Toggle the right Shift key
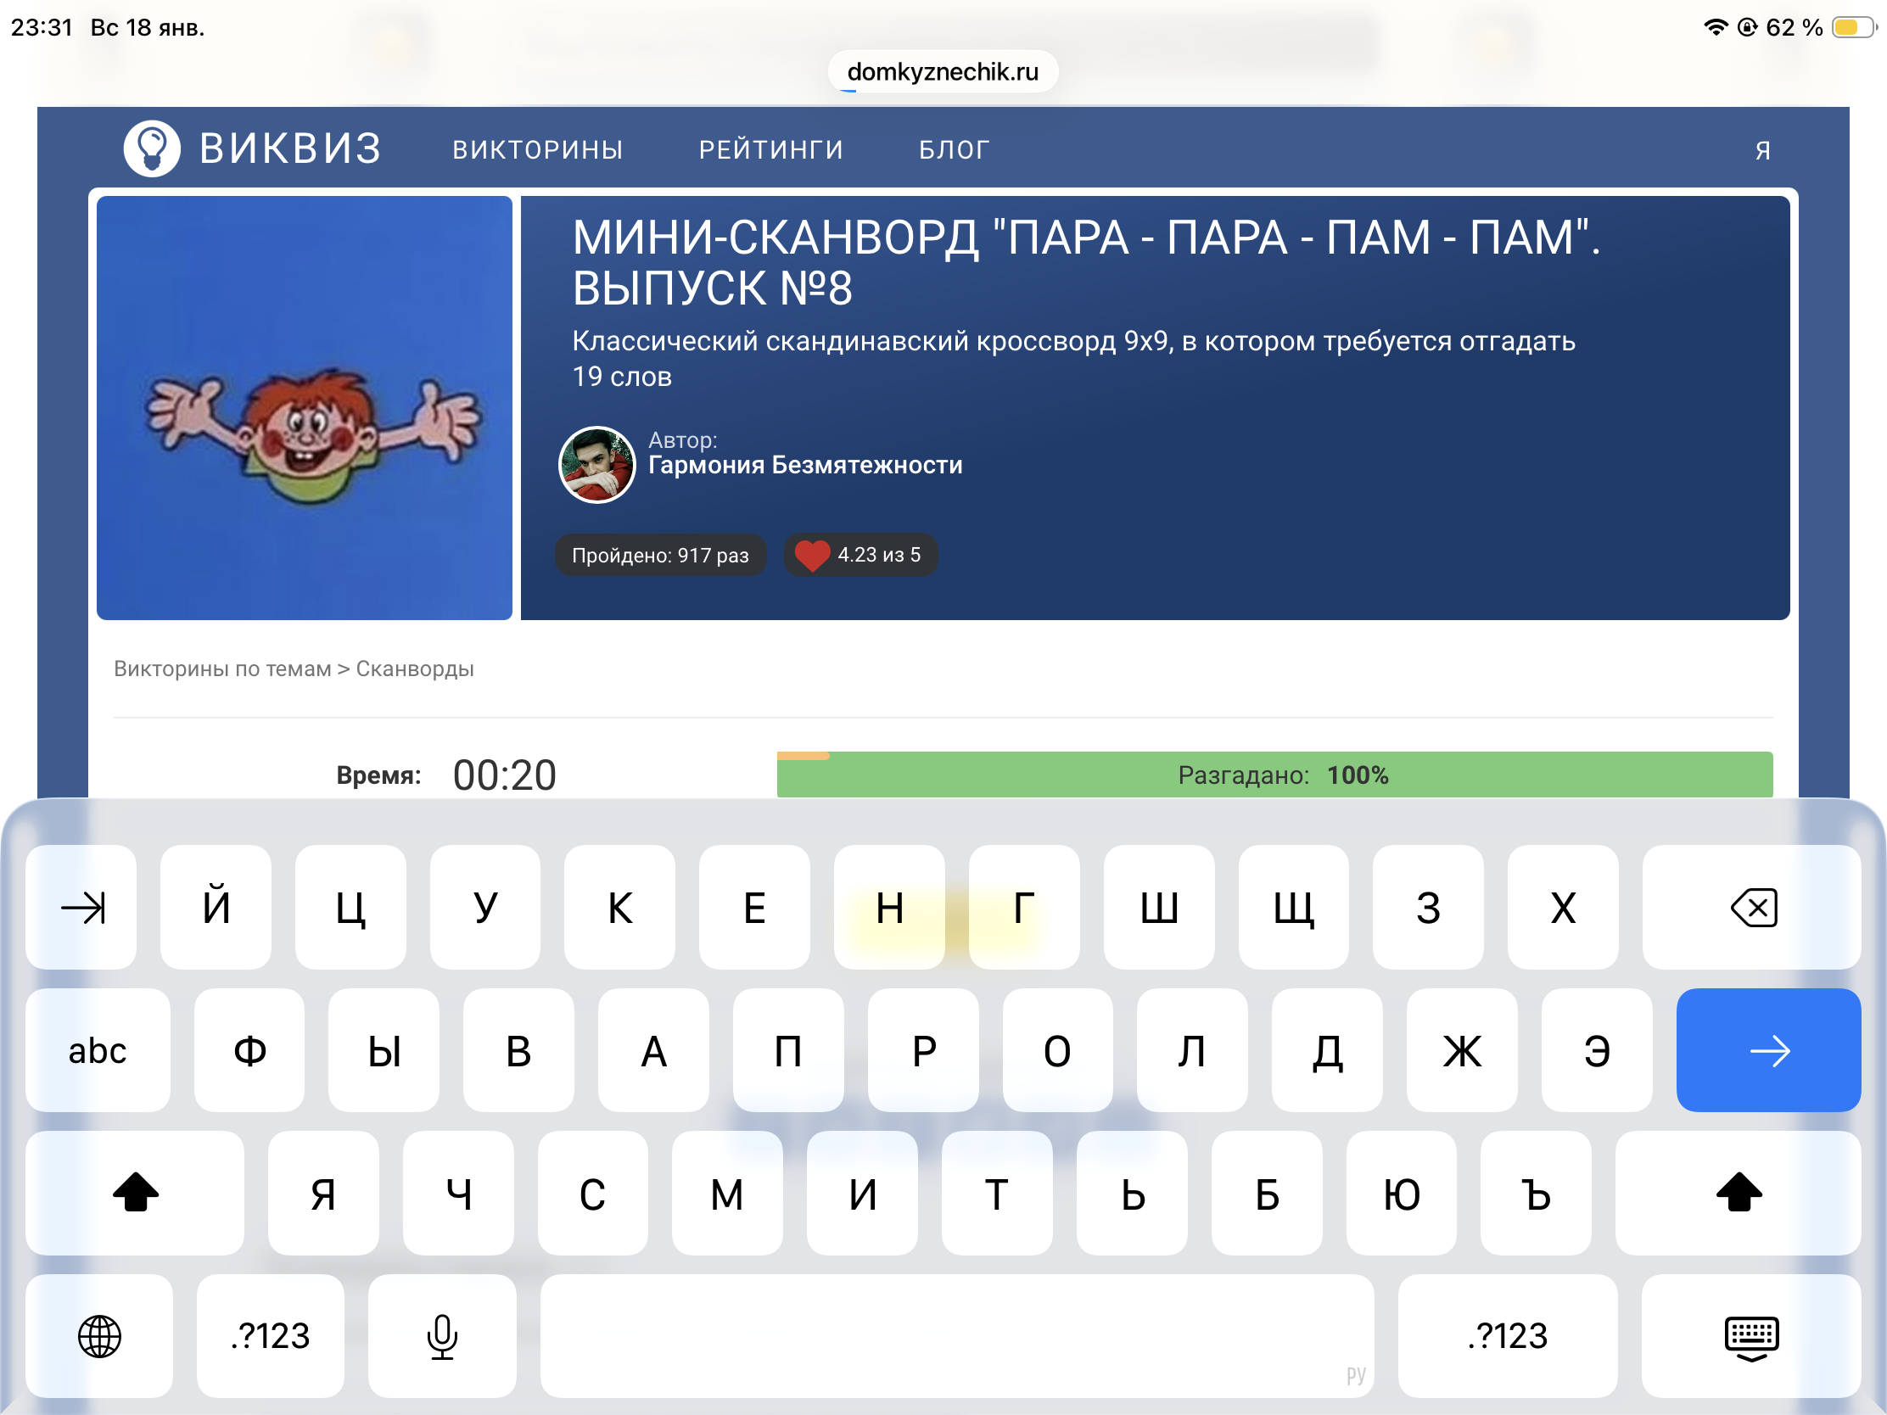 click(x=1738, y=1194)
